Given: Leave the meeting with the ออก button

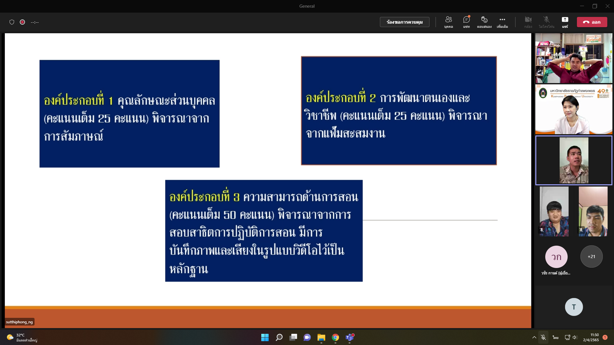Looking at the screenshot, I should (592, 22).
